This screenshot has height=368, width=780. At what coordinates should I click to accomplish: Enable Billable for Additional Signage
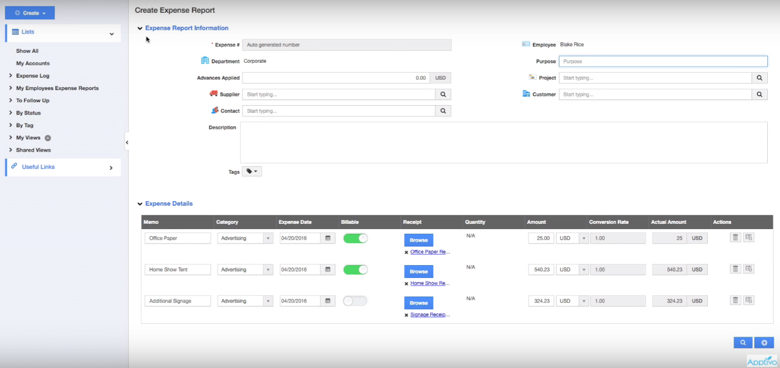tap(355, 301)
